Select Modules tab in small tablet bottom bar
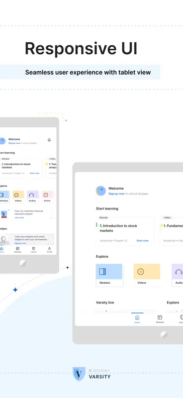This screenshot has width=183, height=398. coord(18,250)
